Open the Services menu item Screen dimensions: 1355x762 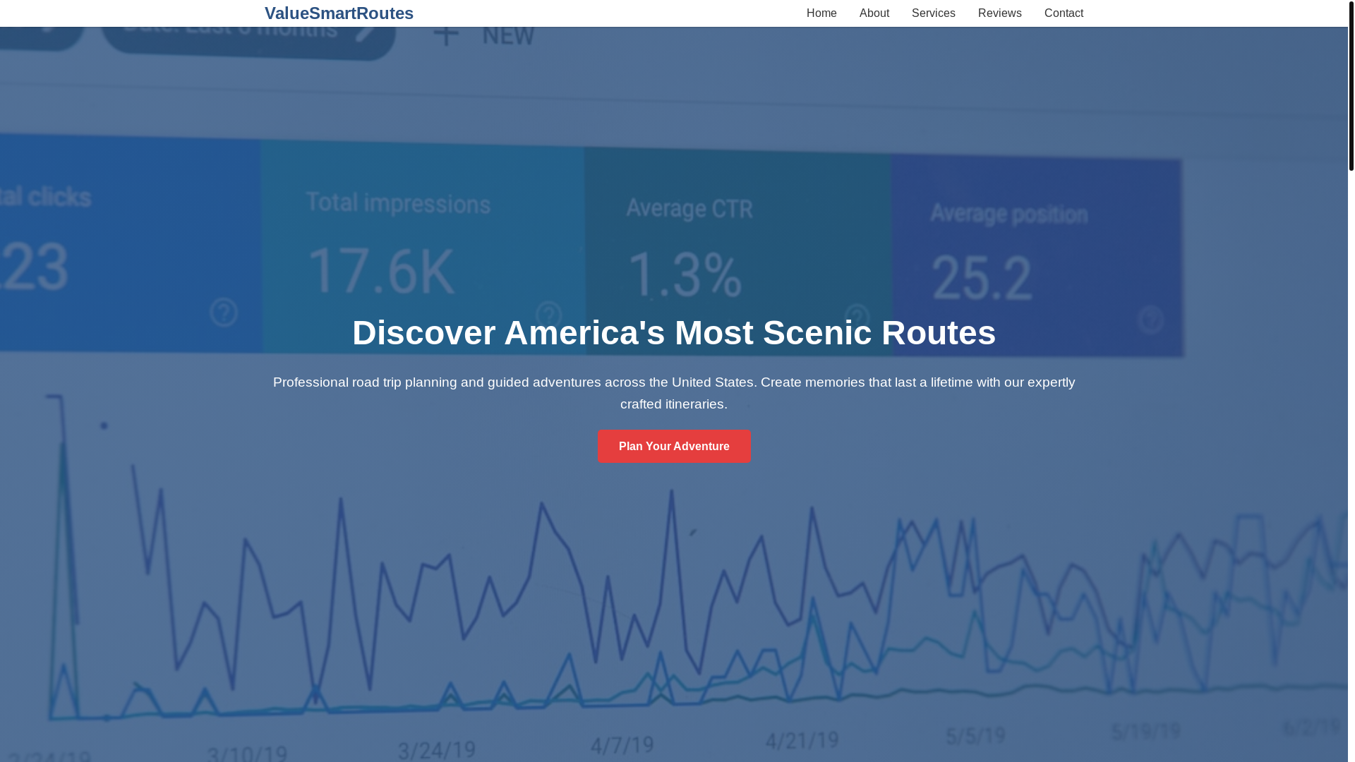933,13
